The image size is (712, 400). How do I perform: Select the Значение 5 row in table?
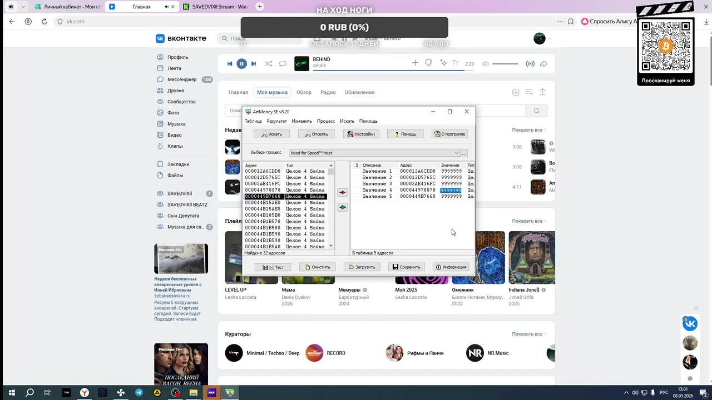pyautogui.click(x=413, y=197)
